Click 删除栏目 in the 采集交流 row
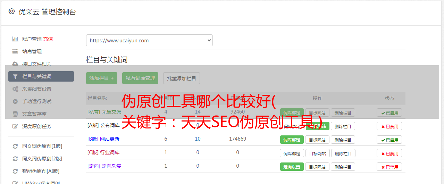Viewport: 444px width, 184px height. (x=343, y=112)
